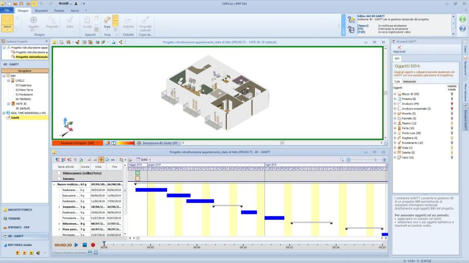
Task: Select the 02 Piano Terra level in Navigator
Action: click(24, 90)
